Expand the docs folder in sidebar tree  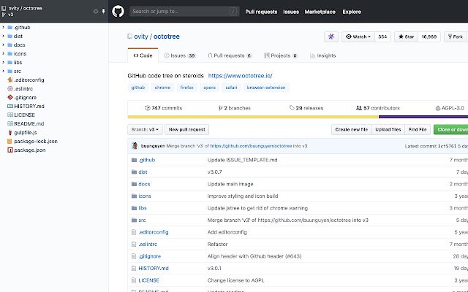[3, 45]
